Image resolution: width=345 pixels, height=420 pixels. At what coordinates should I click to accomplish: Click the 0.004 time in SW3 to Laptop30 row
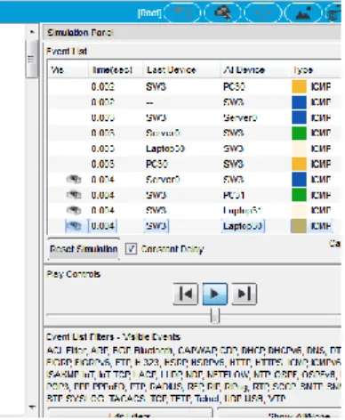coord(102,226)
